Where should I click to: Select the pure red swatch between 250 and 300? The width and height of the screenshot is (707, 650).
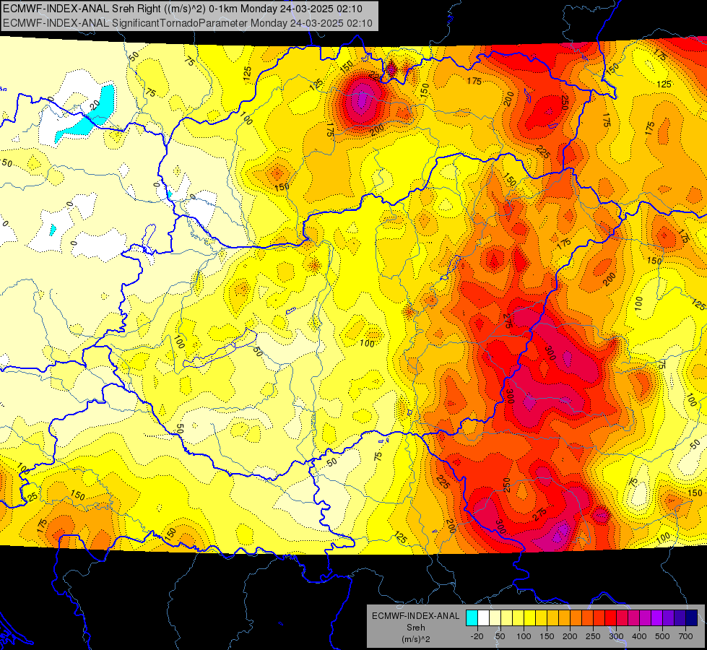(x=610, y=618)
